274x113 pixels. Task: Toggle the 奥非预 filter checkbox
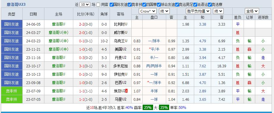(x=130, y=4)
